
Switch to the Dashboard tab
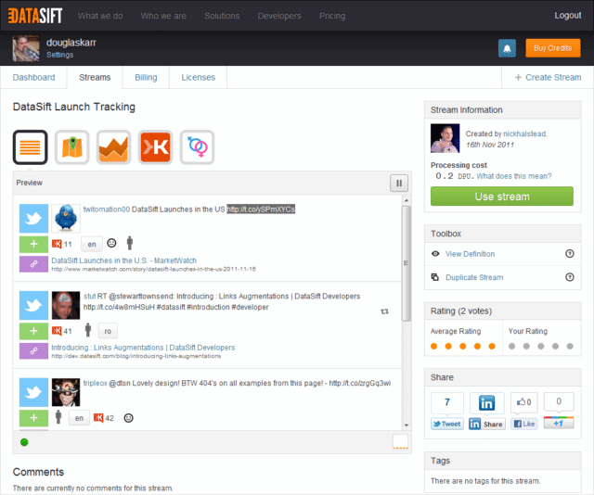click(x=33, y=77)
